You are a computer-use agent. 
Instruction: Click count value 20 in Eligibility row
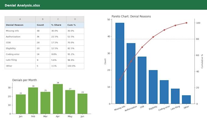pyautogui.click(x=43, y=49)
